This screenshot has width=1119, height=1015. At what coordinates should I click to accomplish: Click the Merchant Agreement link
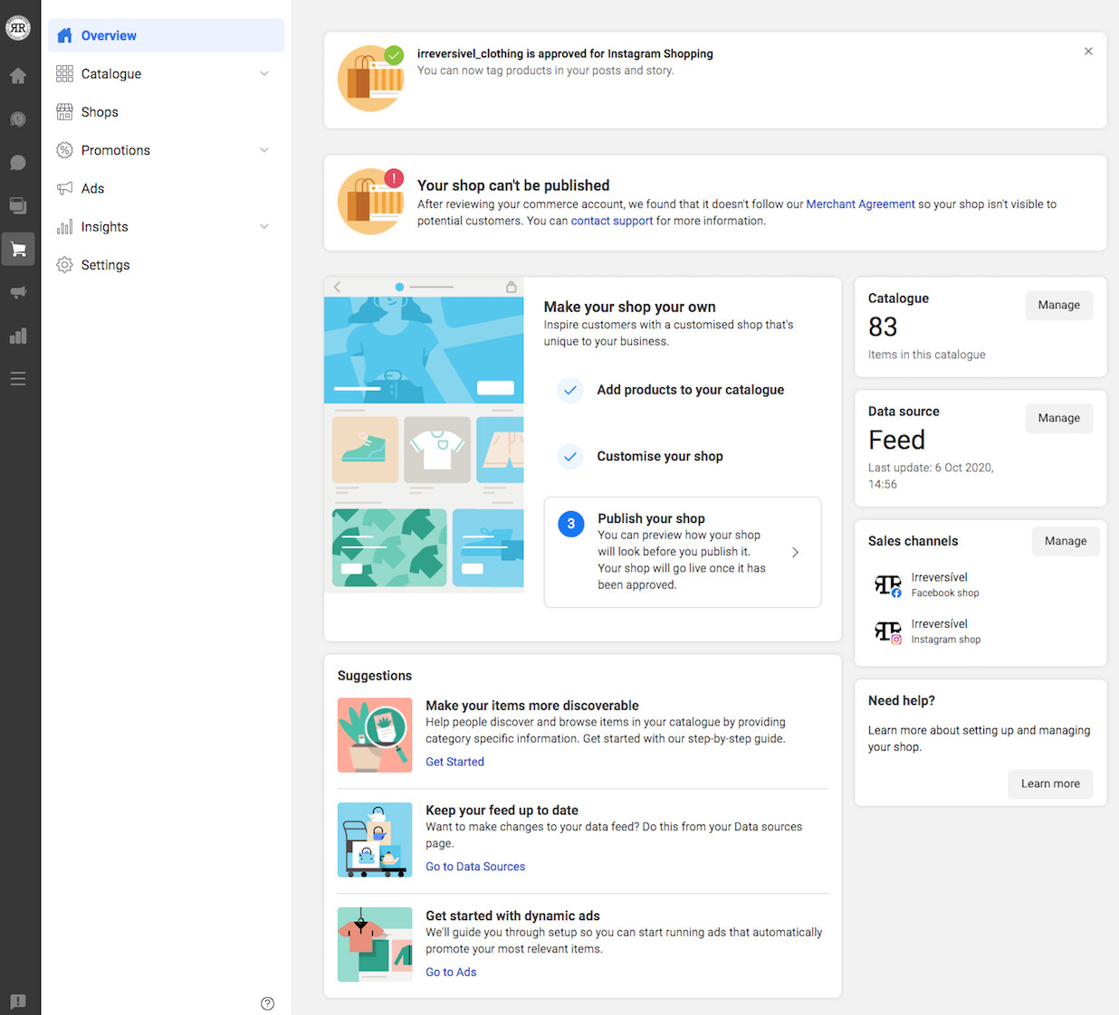point(860,204)
